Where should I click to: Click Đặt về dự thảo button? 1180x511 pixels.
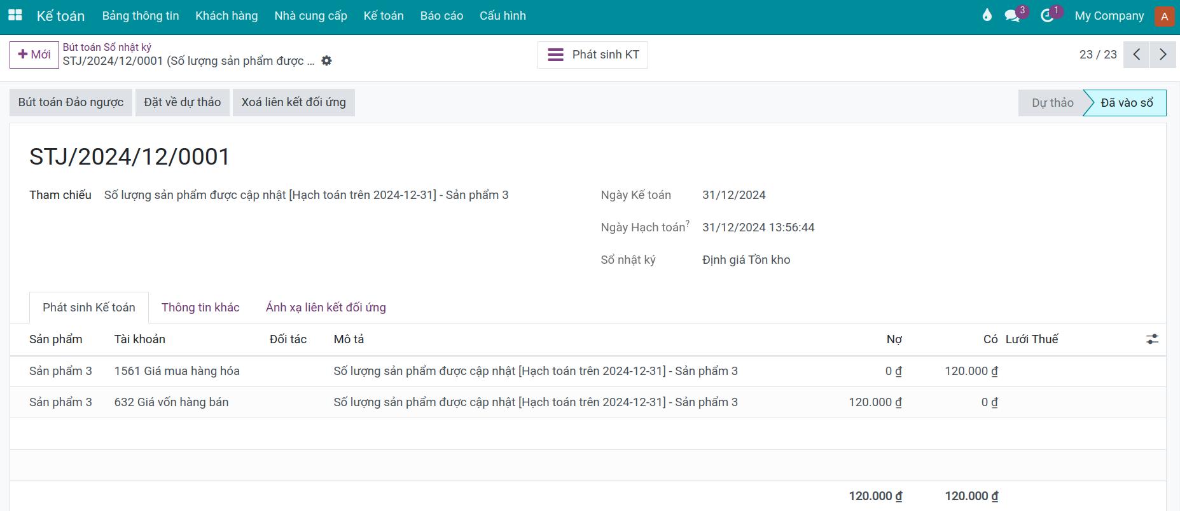point(183,102)
